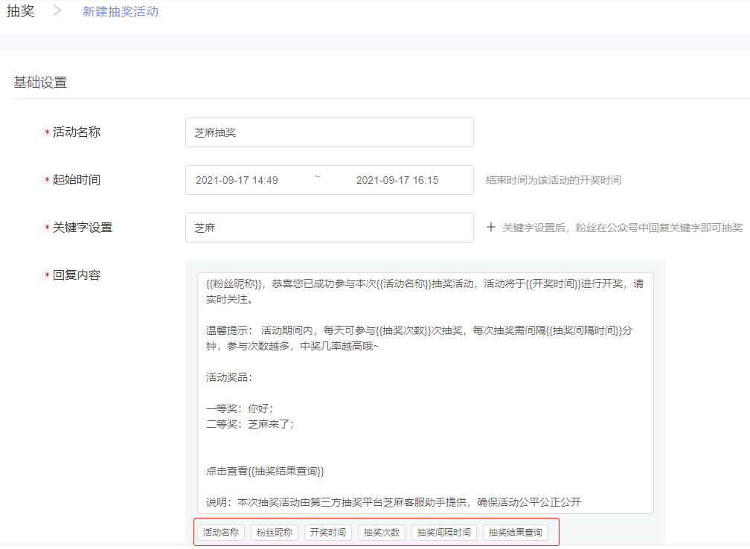Open the start time picker showing 2021-09-17 14:49
Screen dimensions: 750x549
pyautogui.click(x=237, y=179)
